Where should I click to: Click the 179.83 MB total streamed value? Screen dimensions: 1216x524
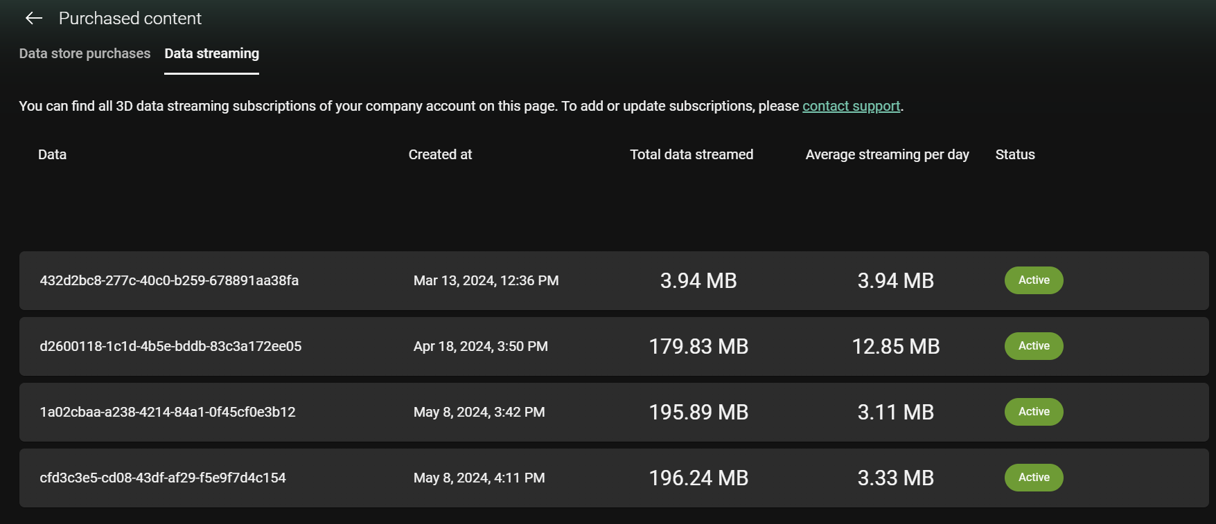[x=698, y=346]
